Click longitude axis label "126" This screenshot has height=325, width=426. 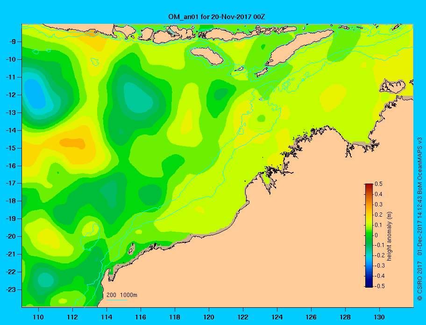click(x=311, y=317)
